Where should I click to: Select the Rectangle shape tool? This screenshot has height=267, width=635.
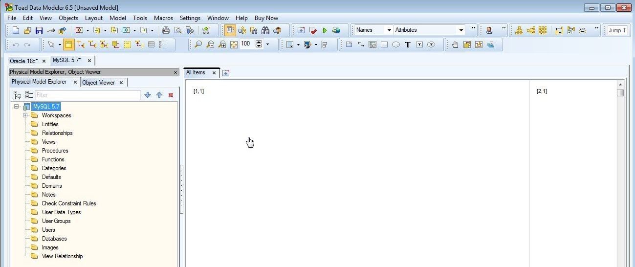pyautogui.click(x=384, y=44)
